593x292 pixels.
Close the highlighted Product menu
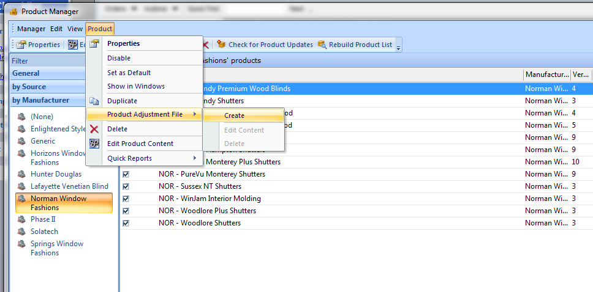pyautogui.click(x=100, y=29)
